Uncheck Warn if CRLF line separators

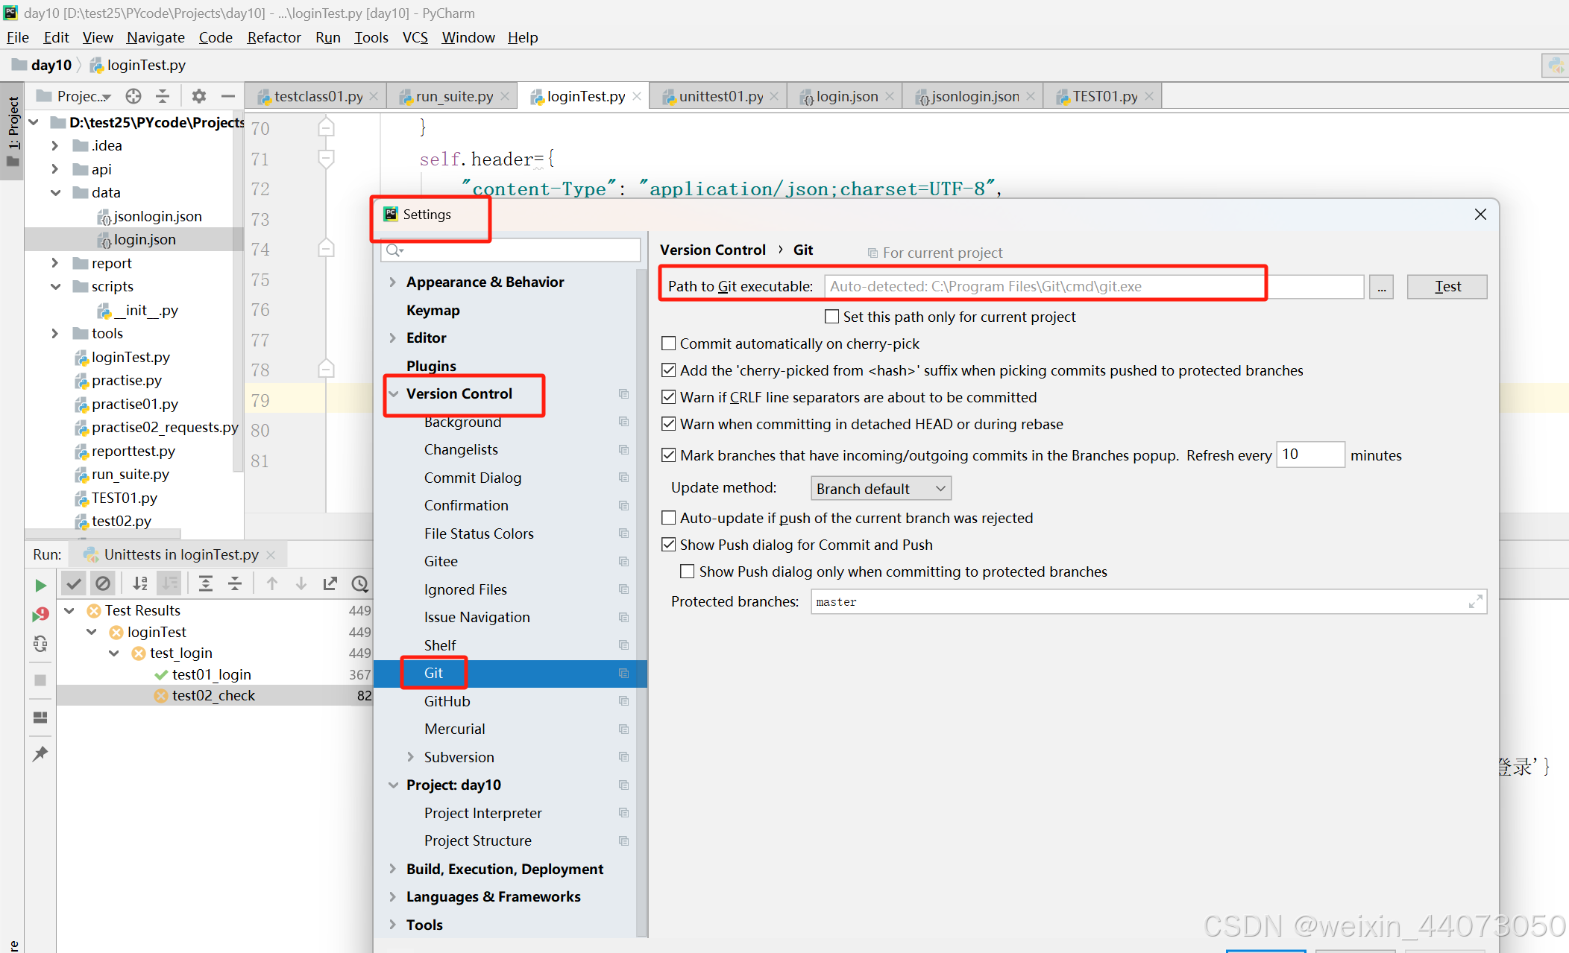pyautogui.click(x=669, y=397)
